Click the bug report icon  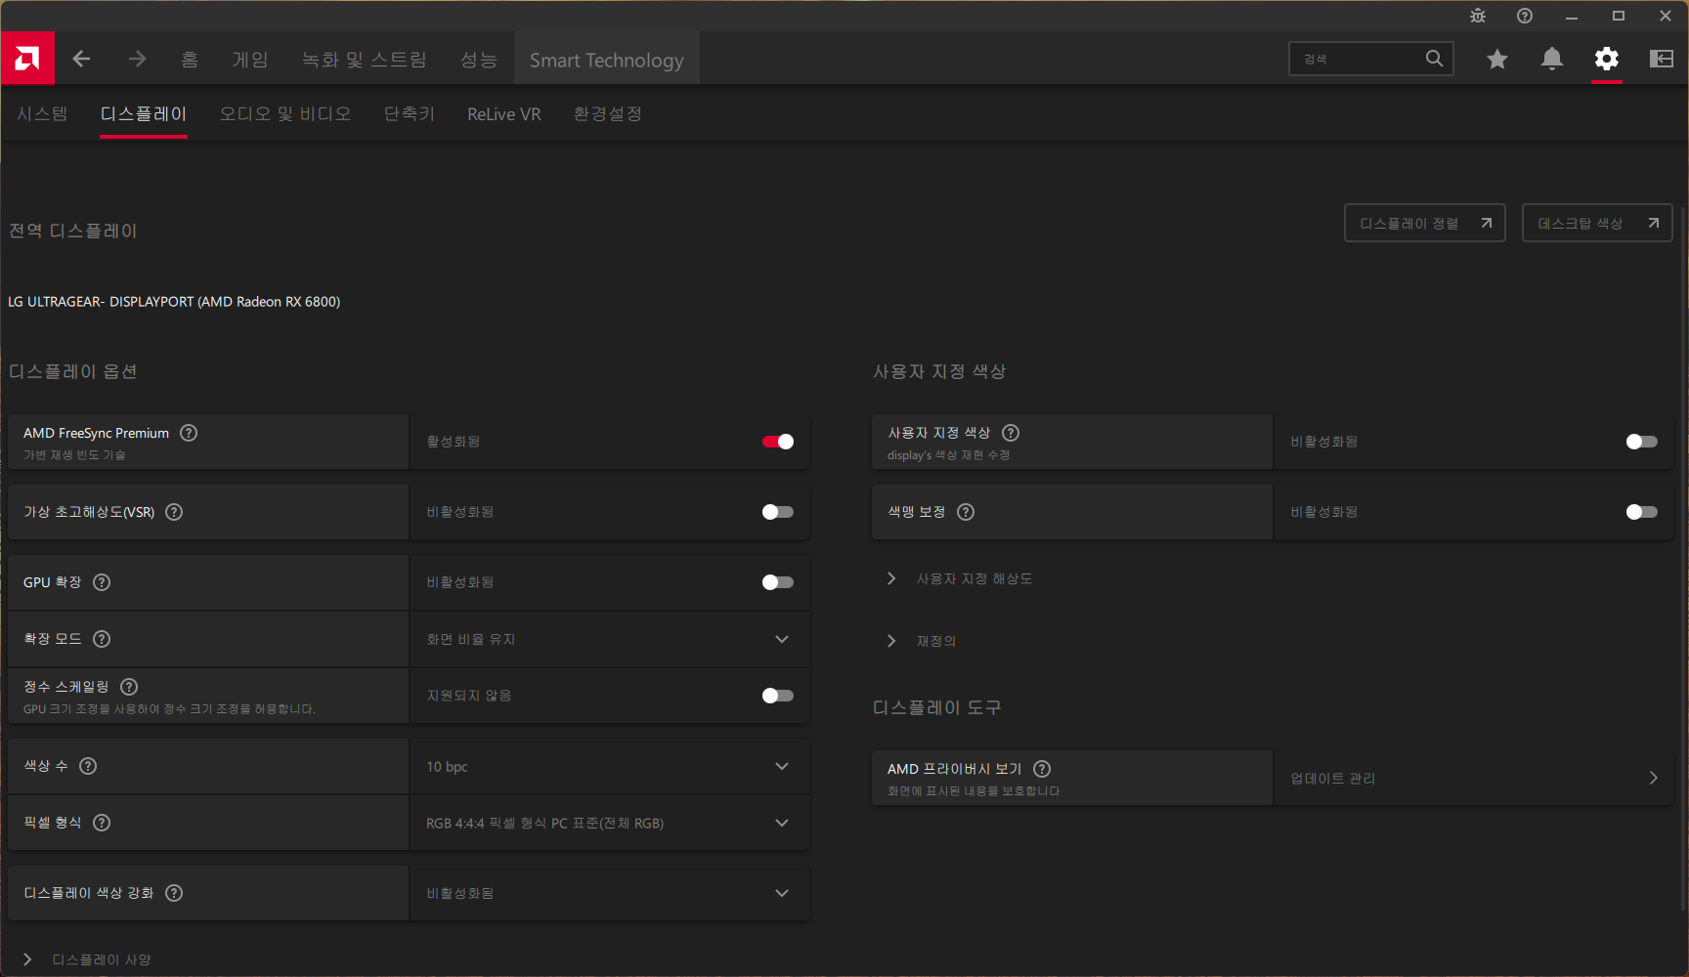click(x=1477, y=16)
